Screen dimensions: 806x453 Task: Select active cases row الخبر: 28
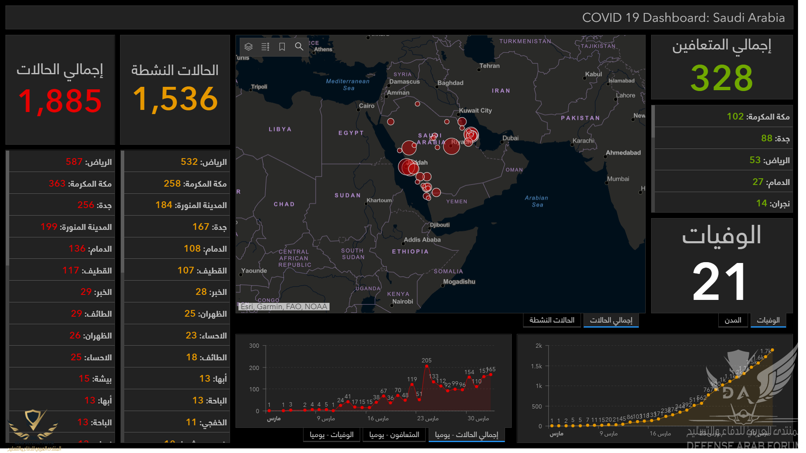[x=177, y=292]
